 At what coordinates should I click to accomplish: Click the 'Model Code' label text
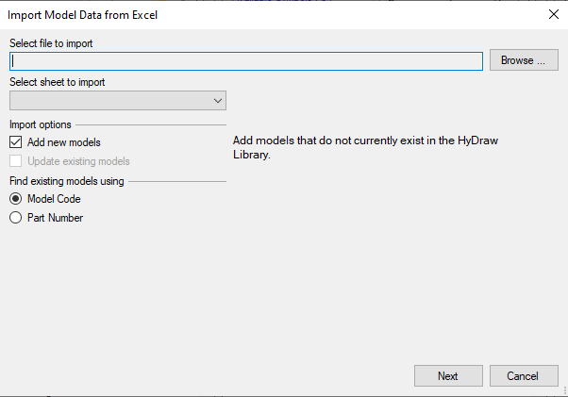point(54,199)
